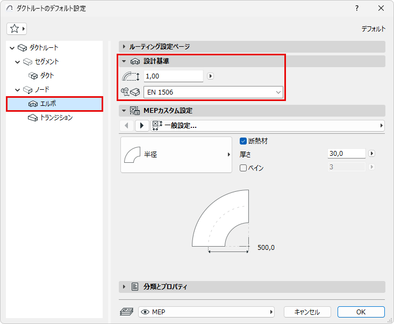This screenshot has height=324, width=394.
Task: Select the エルボ tree item
Action: pyautogui.click(x=54, y=104)
